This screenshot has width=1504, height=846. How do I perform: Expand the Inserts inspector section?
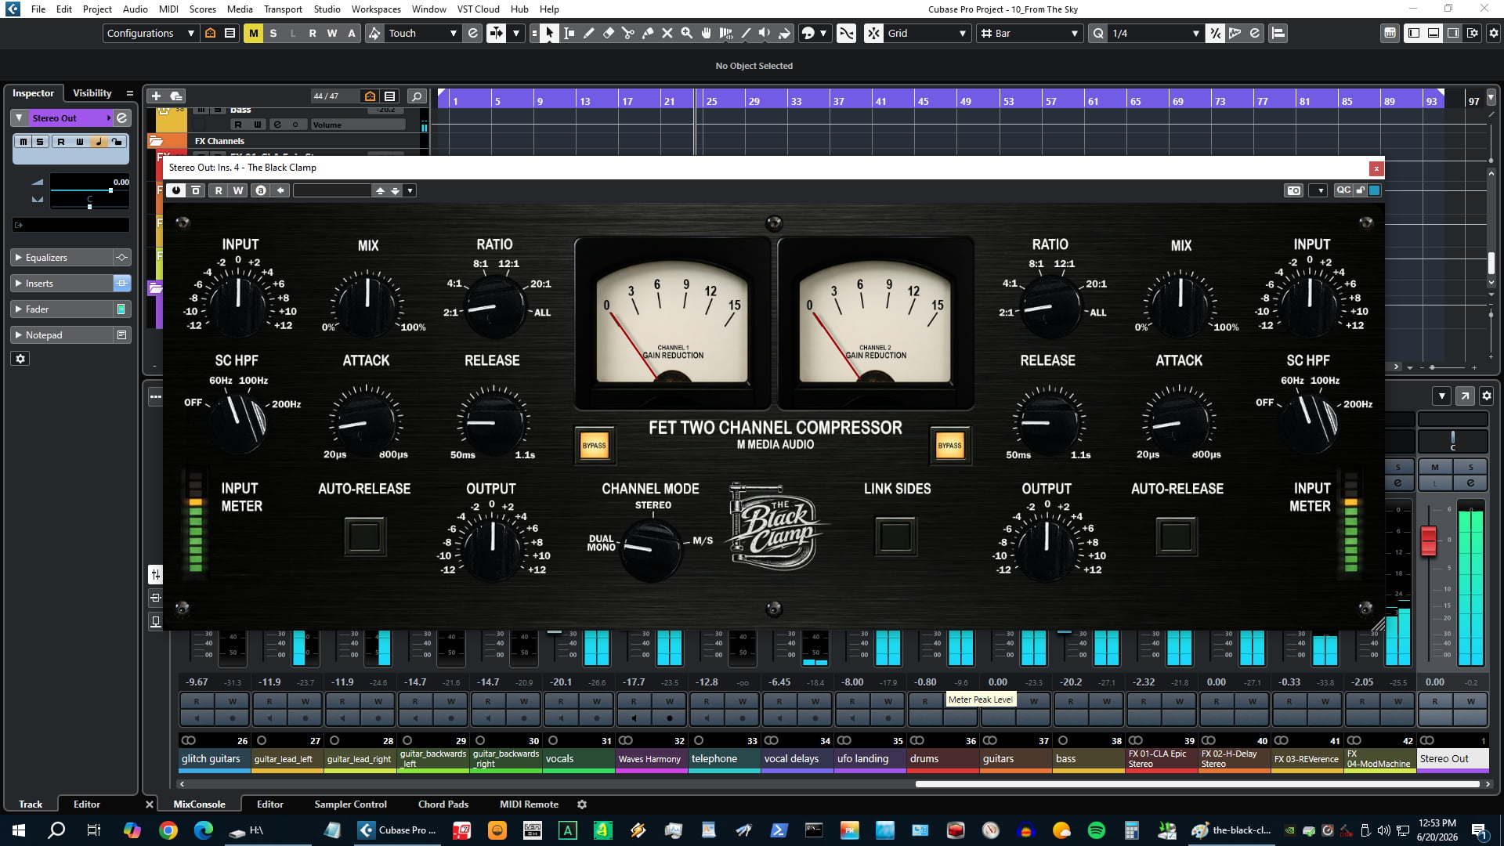pyautogui.click(x=62, y=284)
